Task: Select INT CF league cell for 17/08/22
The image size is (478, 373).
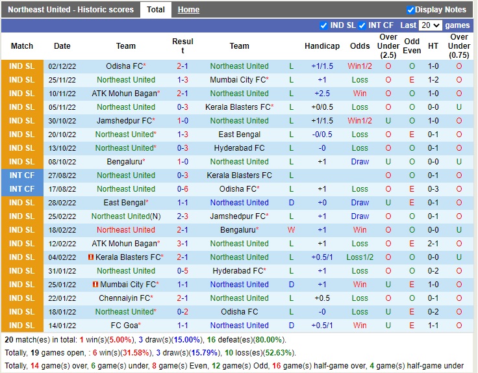Action: pos(22,189)
